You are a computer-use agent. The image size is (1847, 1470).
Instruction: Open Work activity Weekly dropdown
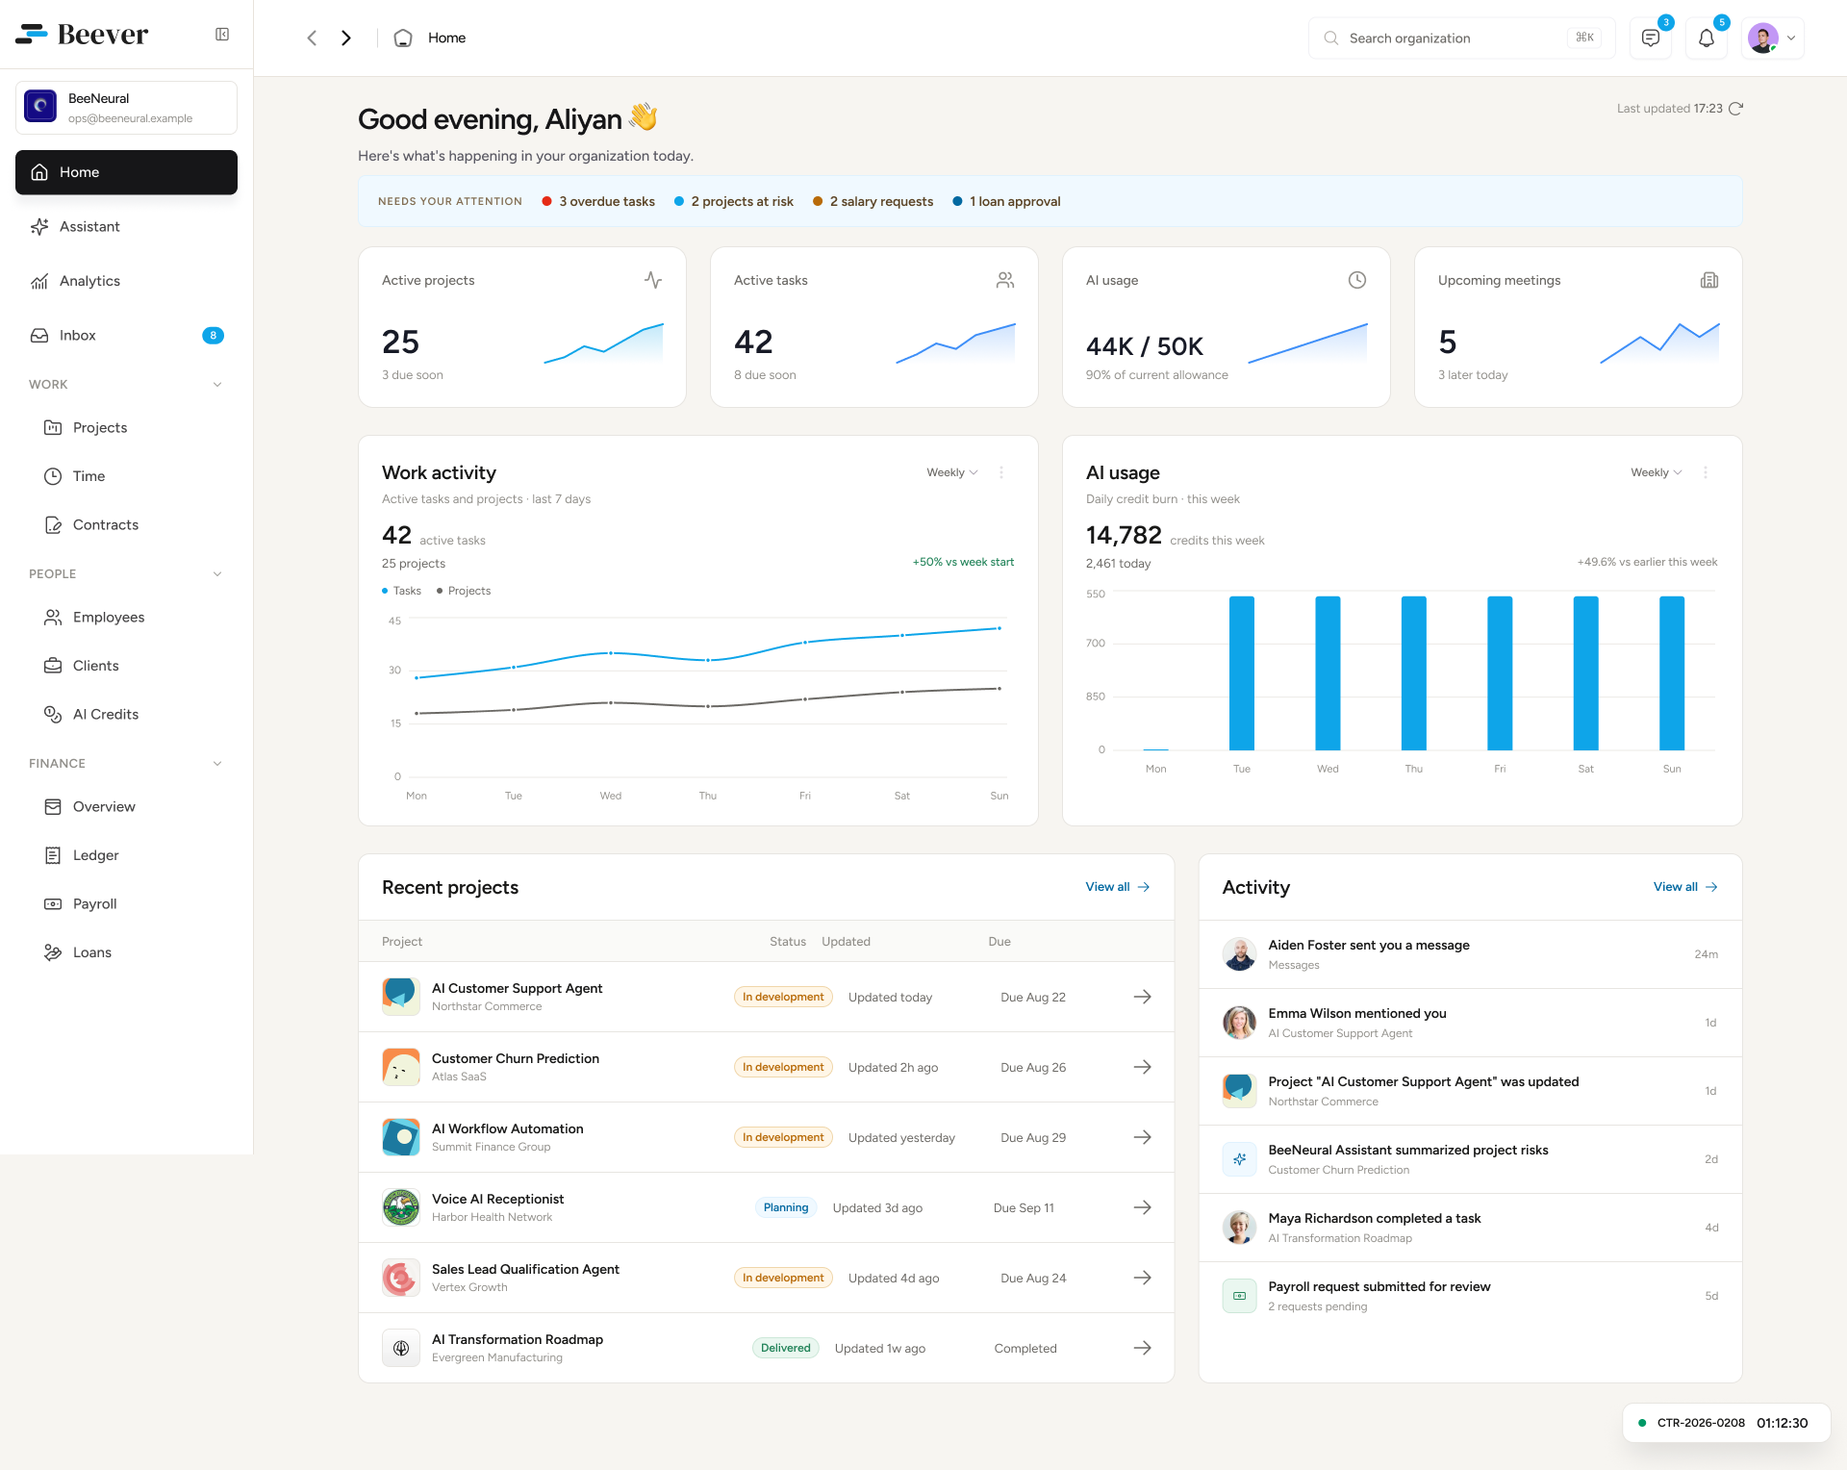tap(952, 472)
